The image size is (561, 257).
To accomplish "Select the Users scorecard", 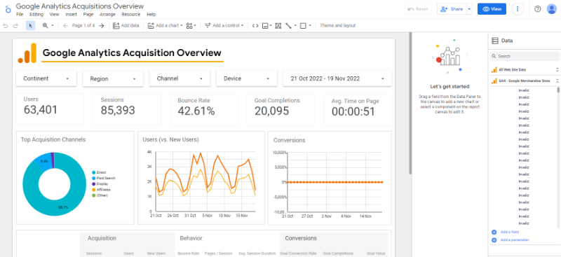I will (50, 109).
